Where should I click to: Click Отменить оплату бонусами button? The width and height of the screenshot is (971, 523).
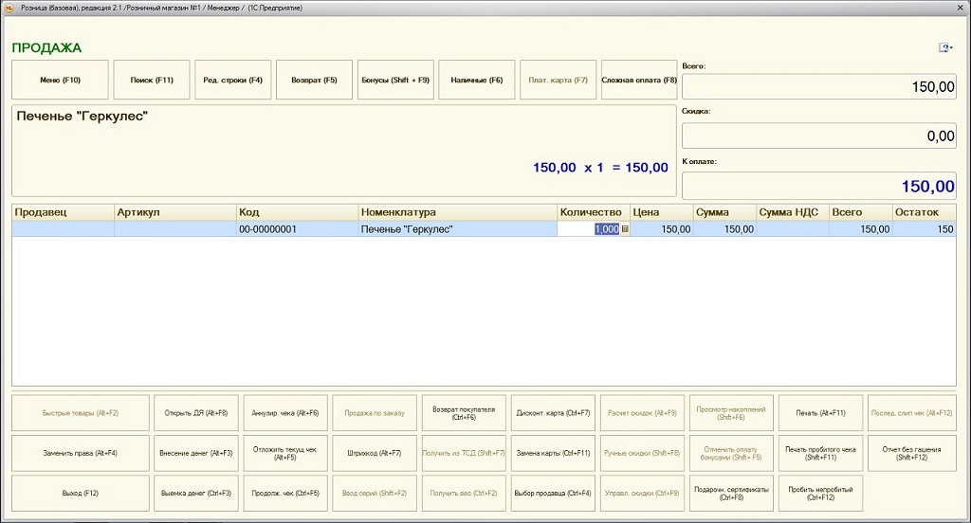[731, 453]
